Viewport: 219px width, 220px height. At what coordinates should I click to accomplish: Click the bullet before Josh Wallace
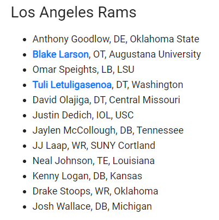pyautogui.click(x=25, y=207)
